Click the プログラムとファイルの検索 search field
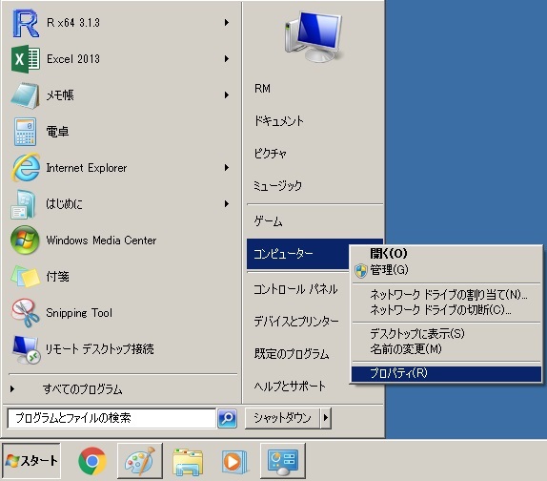The height and width of the screenshot is (481, 547). point(111,418)
